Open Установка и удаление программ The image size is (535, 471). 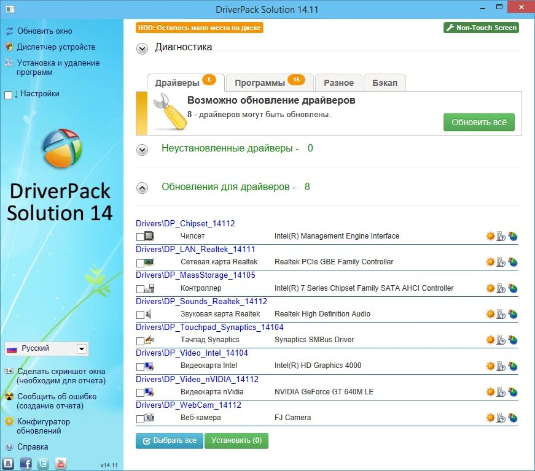click(58, 67)
